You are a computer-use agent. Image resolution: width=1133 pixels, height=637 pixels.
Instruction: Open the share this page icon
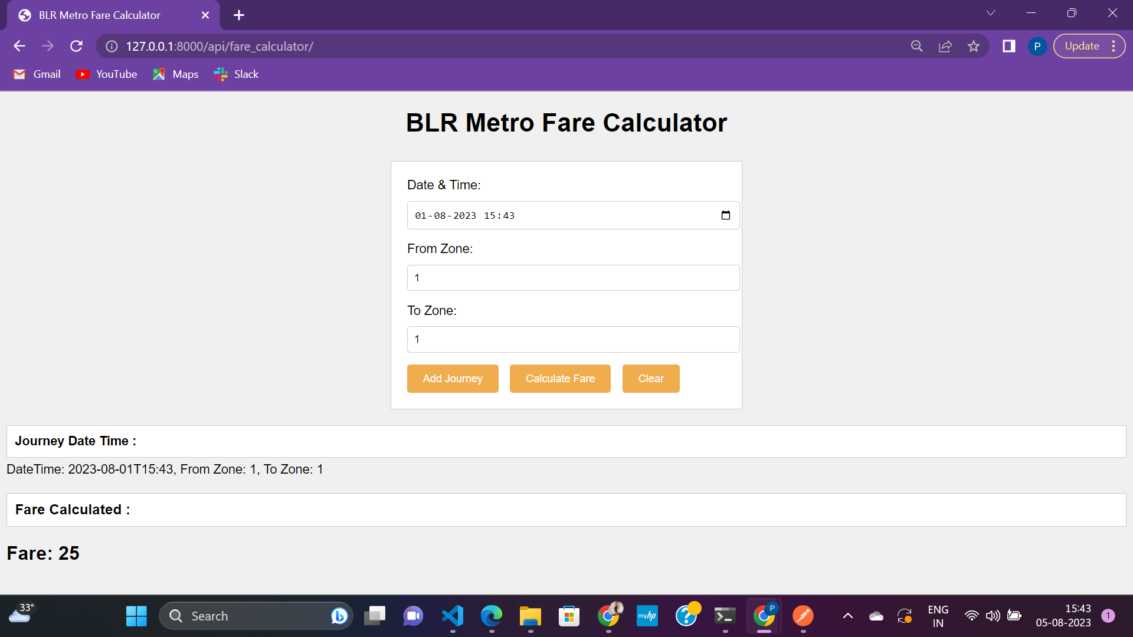[945, 46]
